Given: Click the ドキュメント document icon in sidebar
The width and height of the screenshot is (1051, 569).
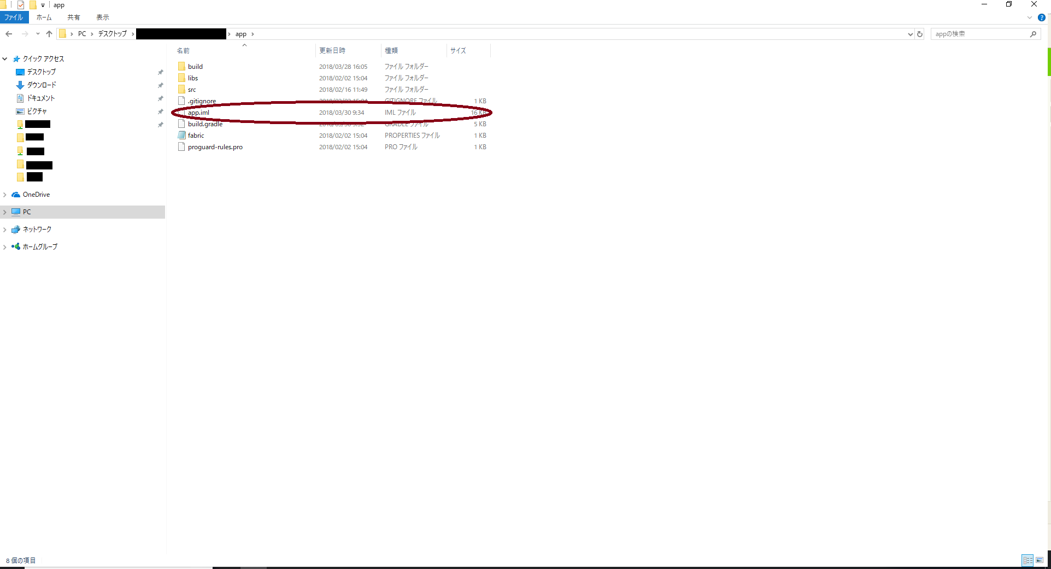Looking at the screenshot, I should tap(20, 98).
